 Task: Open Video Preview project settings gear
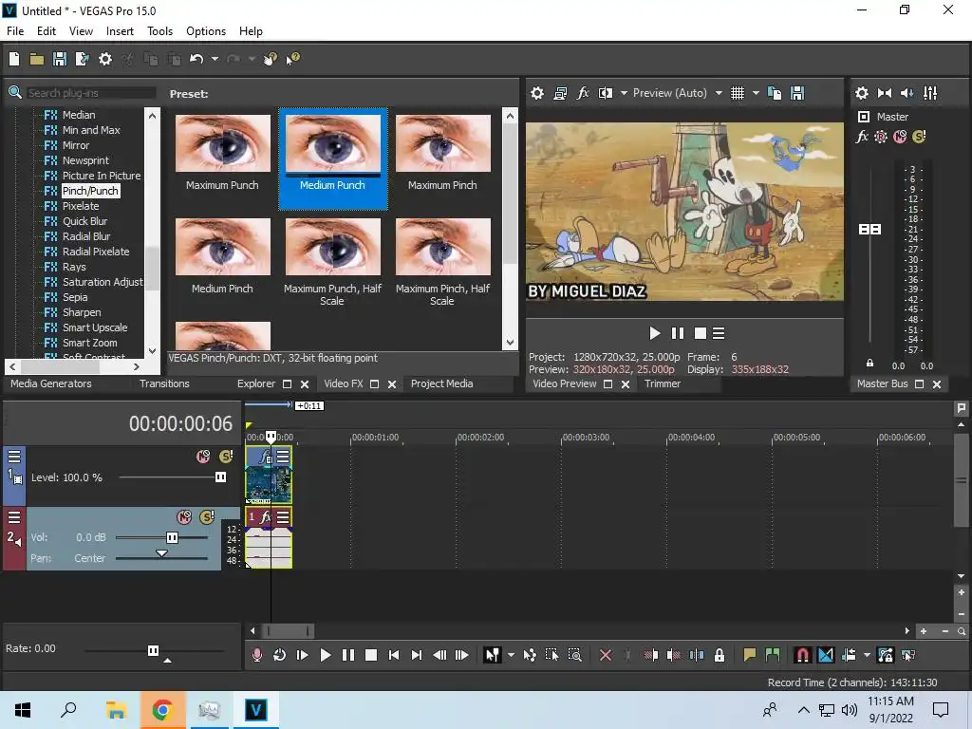tap(537, 93)
